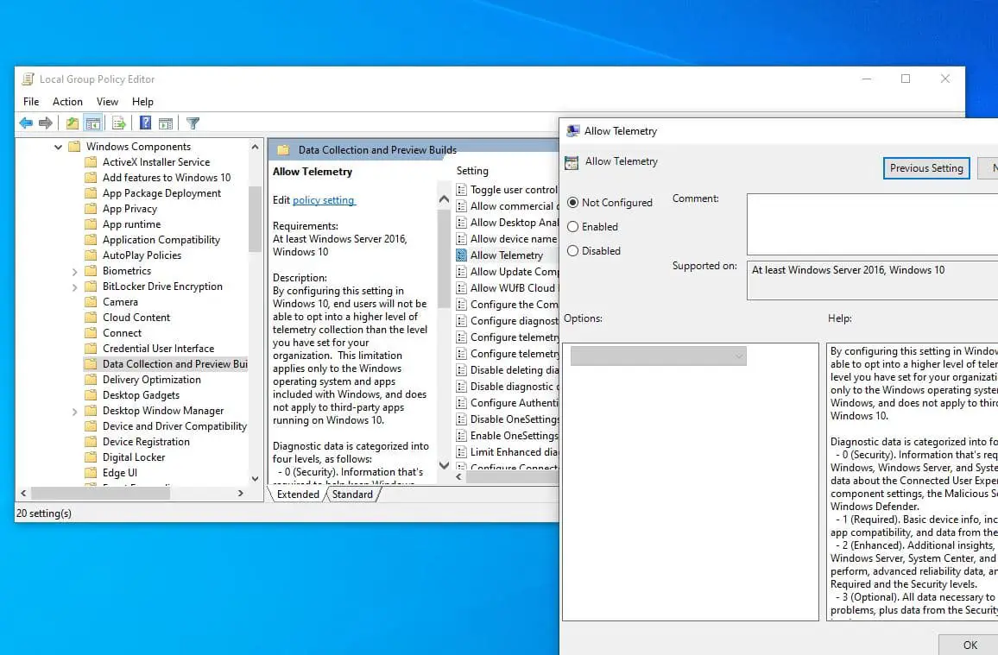Click the OK button

tap(970, 645)
